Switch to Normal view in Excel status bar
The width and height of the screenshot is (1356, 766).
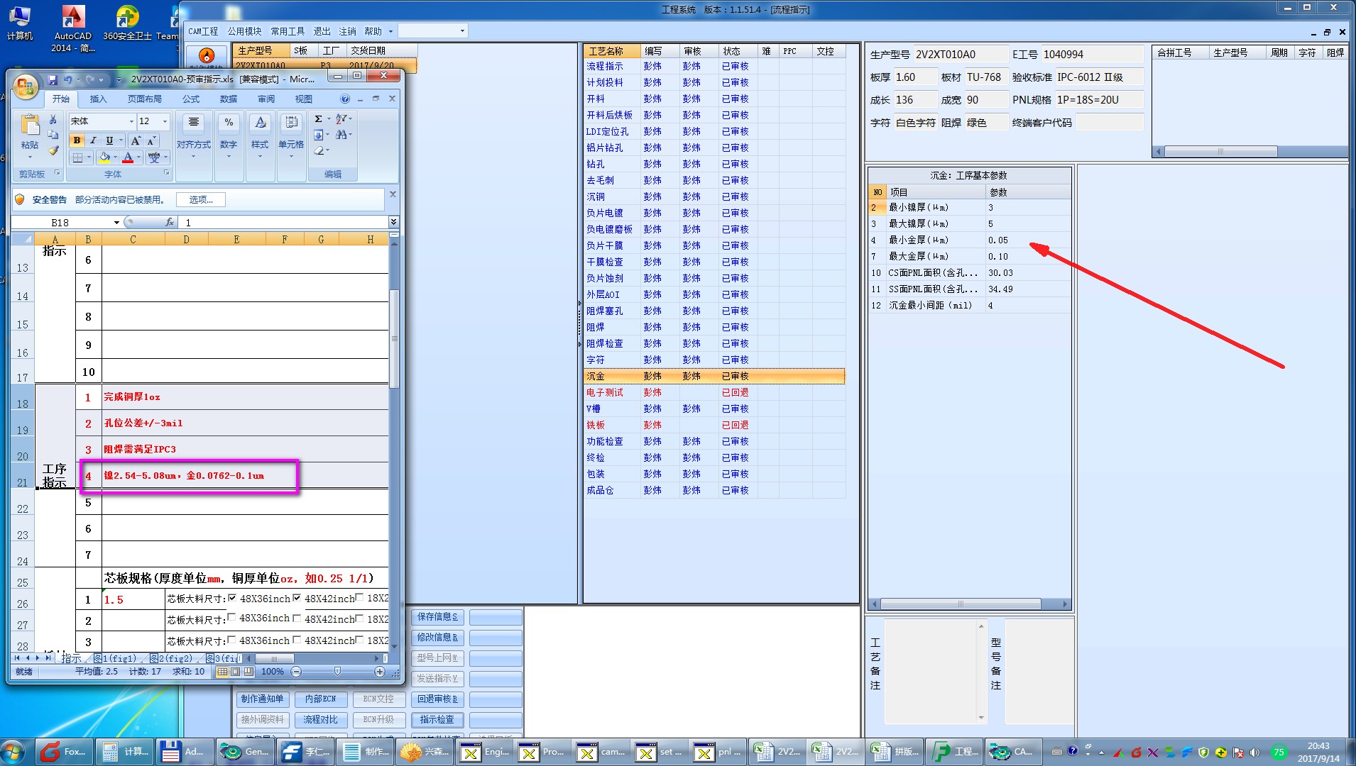pos(223,672)
